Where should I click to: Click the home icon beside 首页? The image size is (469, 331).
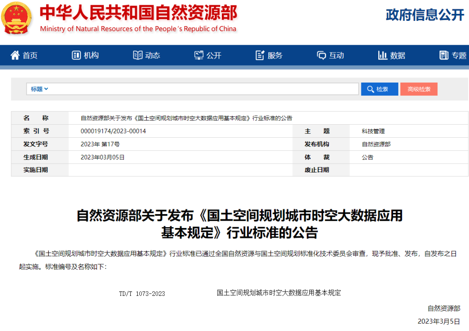coord(15,55)
